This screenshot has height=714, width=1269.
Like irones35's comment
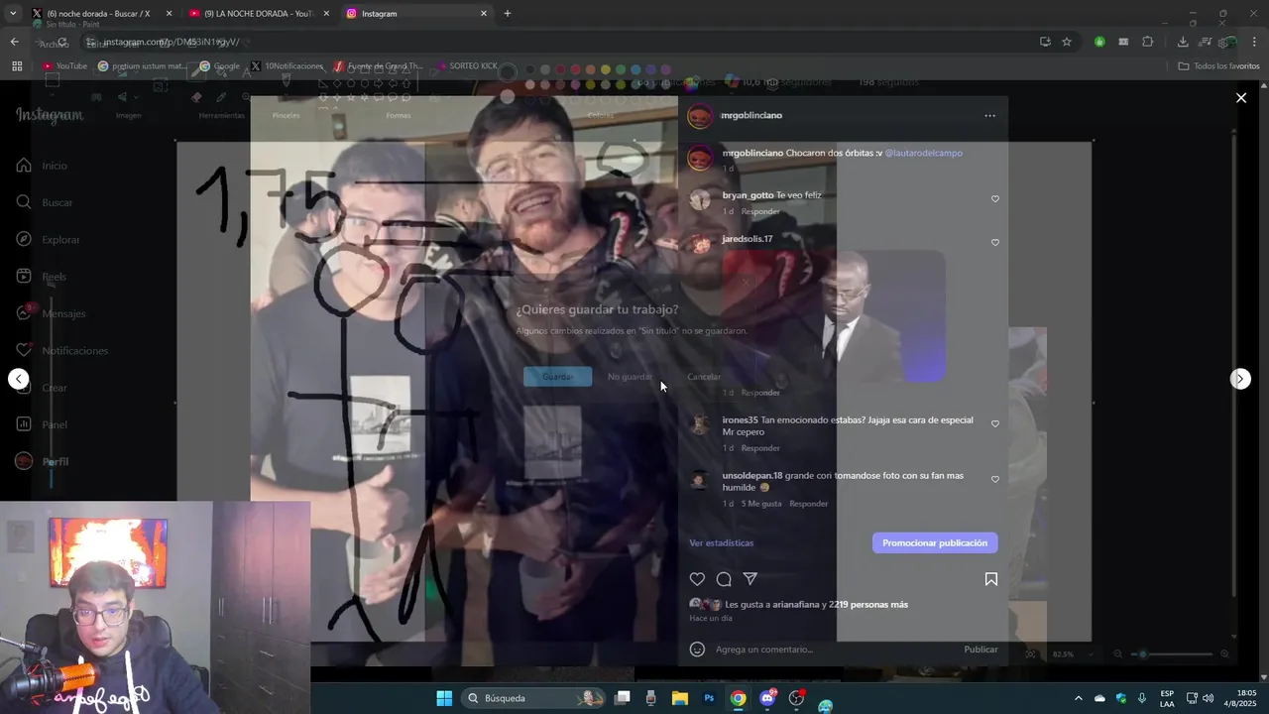pyautogui.click(x=995, y=424)
